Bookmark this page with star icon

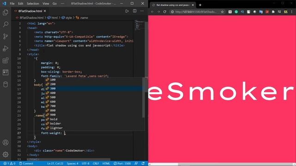[x=222, y=12]
